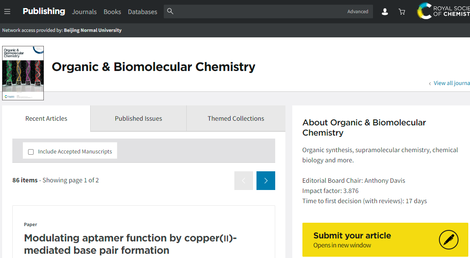Go to next page of articles
470x258 pixels.
click(266, 181)
